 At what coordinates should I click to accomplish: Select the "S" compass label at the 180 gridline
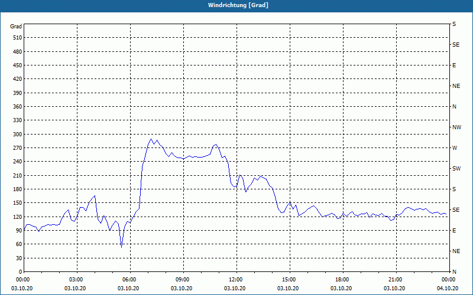point(454,189)
